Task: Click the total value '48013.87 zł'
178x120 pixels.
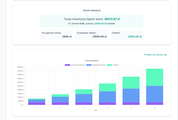Action: point(112,19)
